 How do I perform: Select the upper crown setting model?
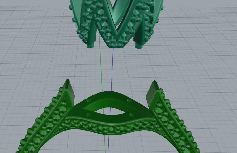click(x=116, y=24)
